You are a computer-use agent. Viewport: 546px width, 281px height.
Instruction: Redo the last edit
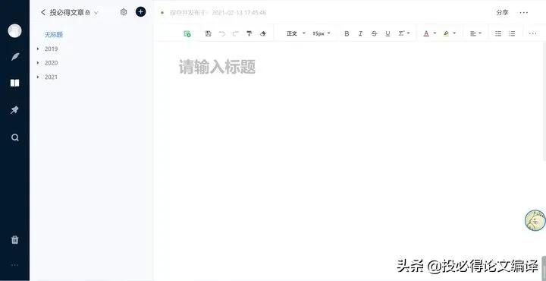[235, 33]
